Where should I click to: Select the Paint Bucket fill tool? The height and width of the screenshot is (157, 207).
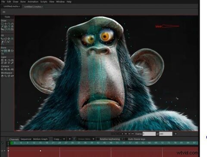9,39
